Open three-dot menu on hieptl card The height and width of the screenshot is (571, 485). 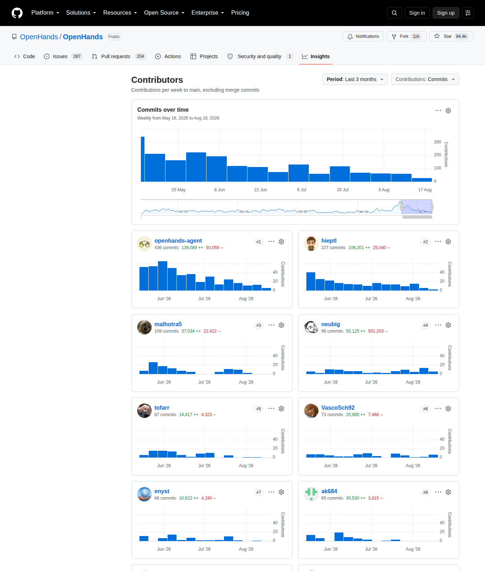[x=438, y=242]
